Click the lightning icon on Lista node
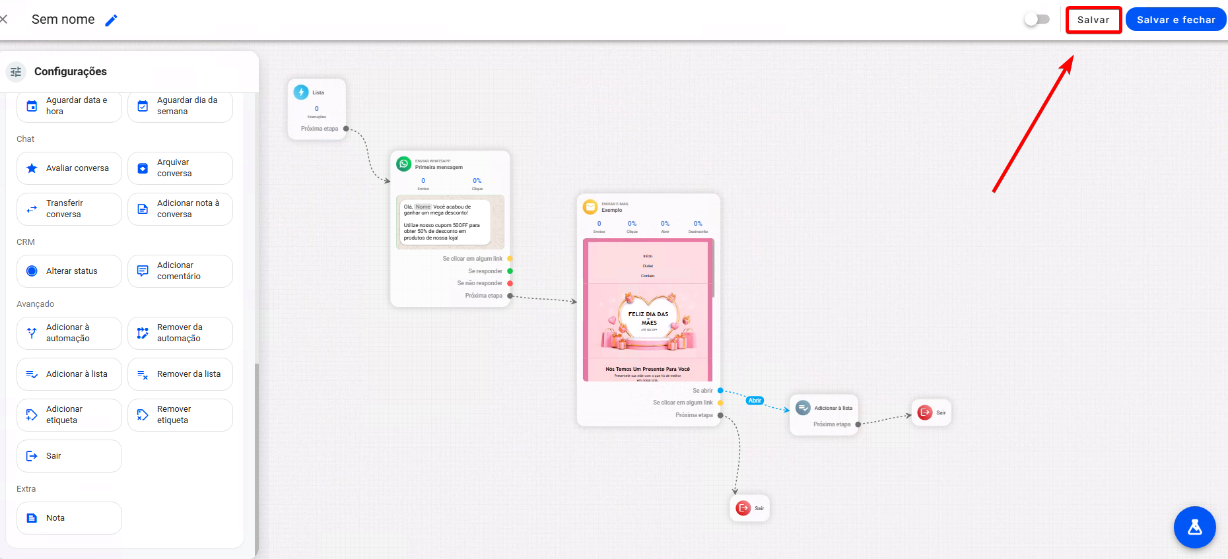This screenshot has height=559, width=1228. coord(301,92)
